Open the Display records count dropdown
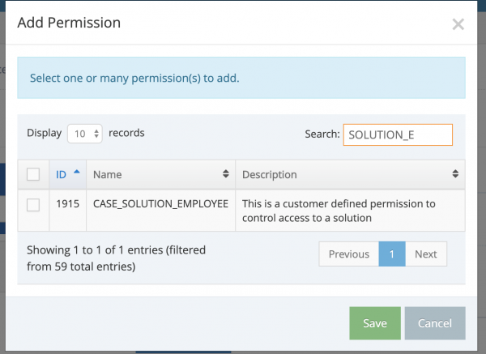This screenshot has height=354, width=486. pos(84,133)
